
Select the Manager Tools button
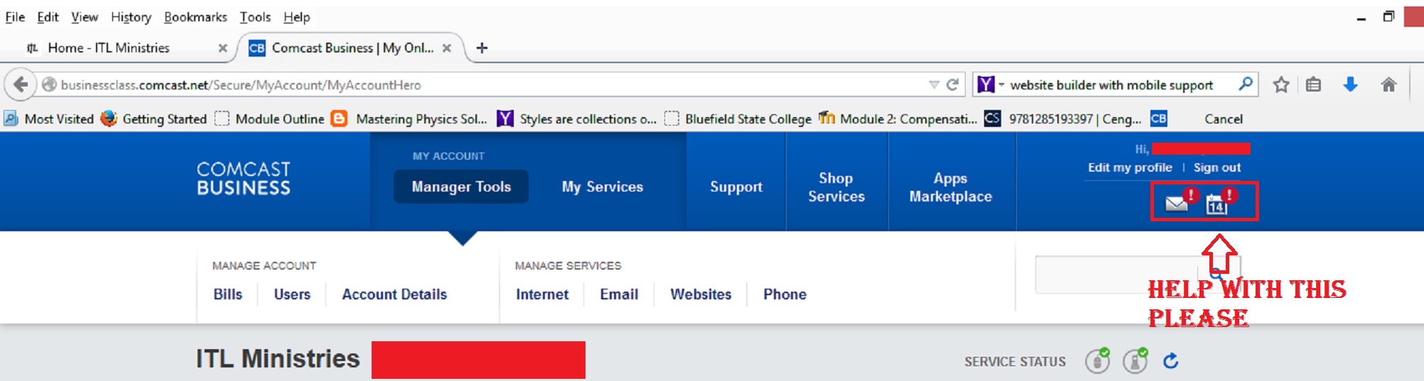pyautogui.click(x=461, y=187)
